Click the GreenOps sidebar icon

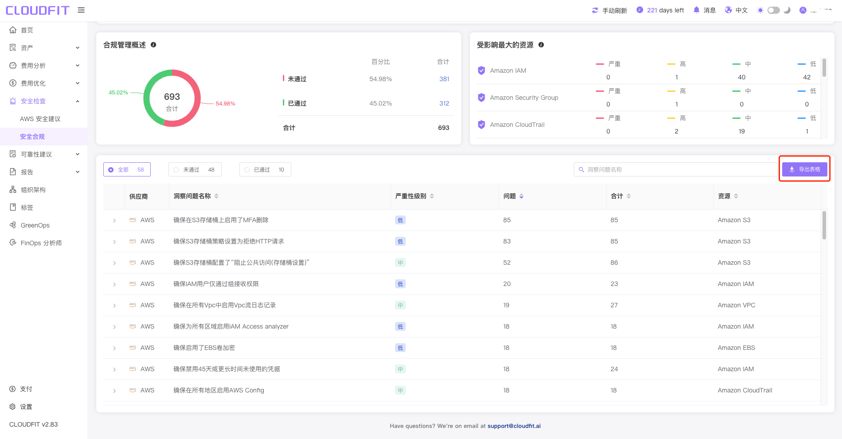click(x=13, y=225)
